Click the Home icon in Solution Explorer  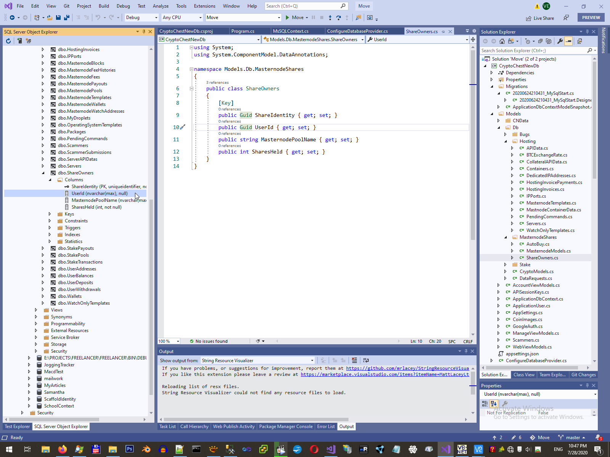pyautogui.click(x=502, y=41)
